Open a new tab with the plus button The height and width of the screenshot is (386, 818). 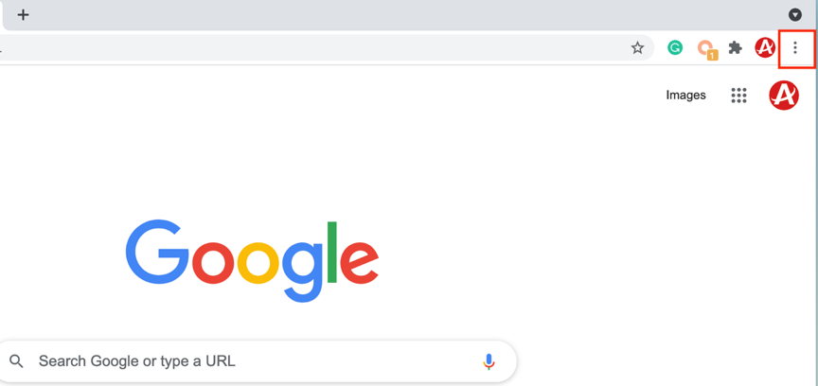tap(23, 14)
